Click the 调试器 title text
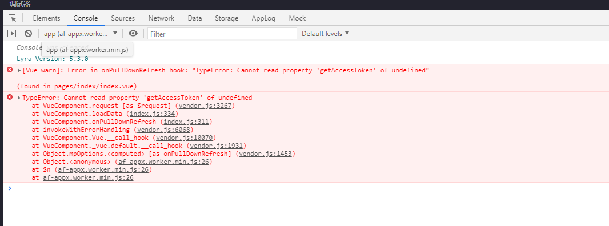 [20, 4]
